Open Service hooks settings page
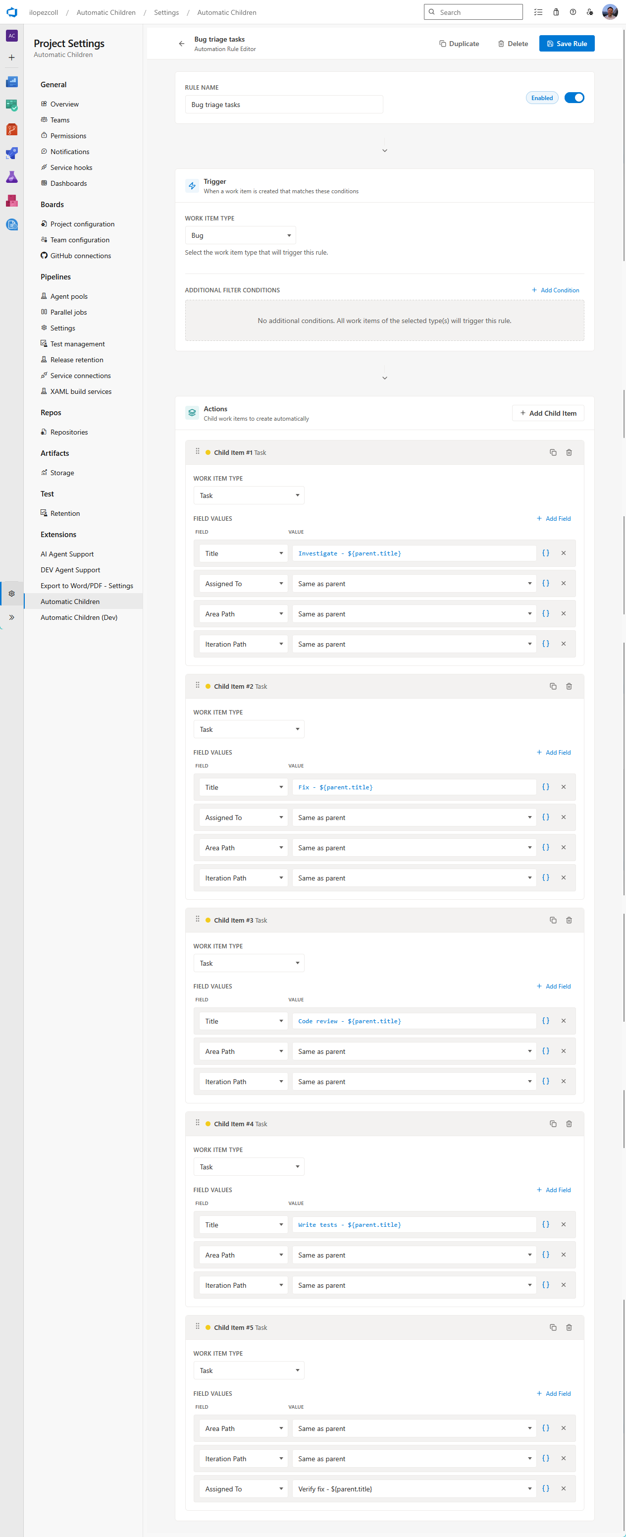The width and height of the screenshot is (626, 1537). click(x=71, y=167)
